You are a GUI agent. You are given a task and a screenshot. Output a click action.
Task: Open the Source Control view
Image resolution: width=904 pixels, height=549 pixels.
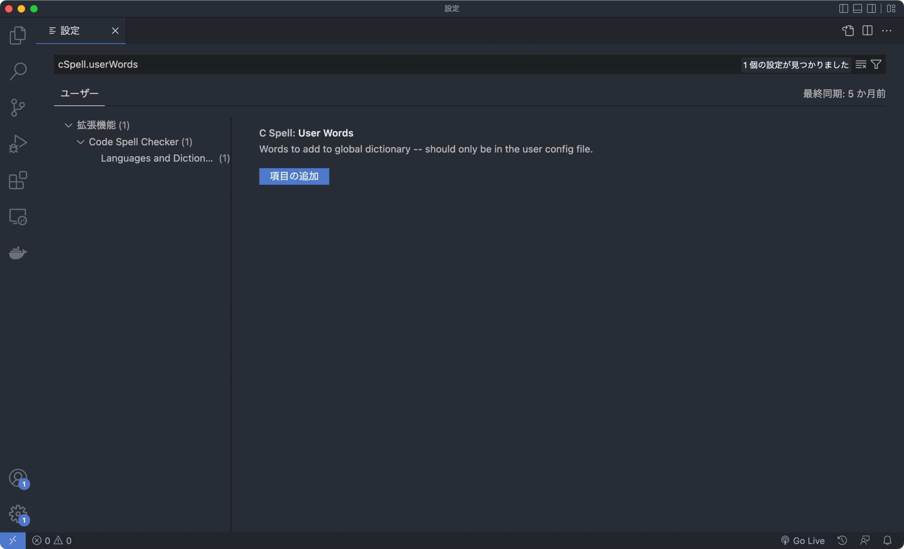pyautogui.click(x=18, y=107)
